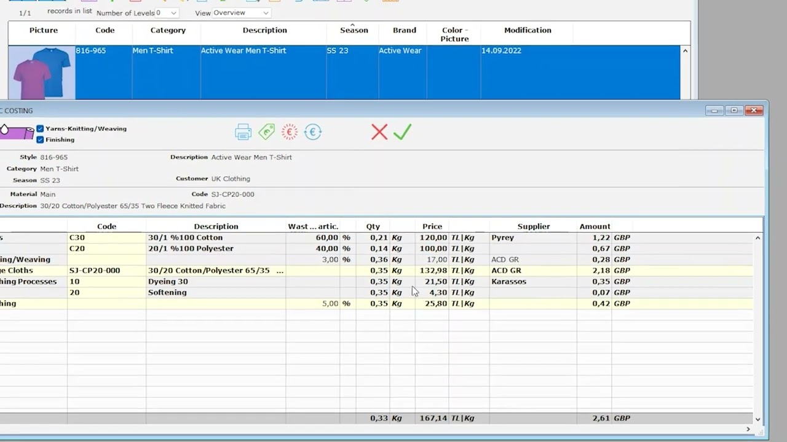Click right arrow of horizontal scrollbar

748,429
